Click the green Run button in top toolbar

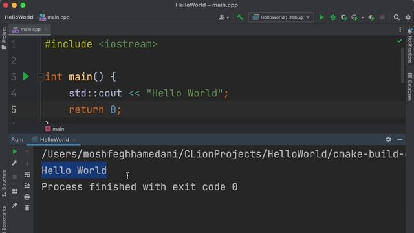(x=321, y=17)
